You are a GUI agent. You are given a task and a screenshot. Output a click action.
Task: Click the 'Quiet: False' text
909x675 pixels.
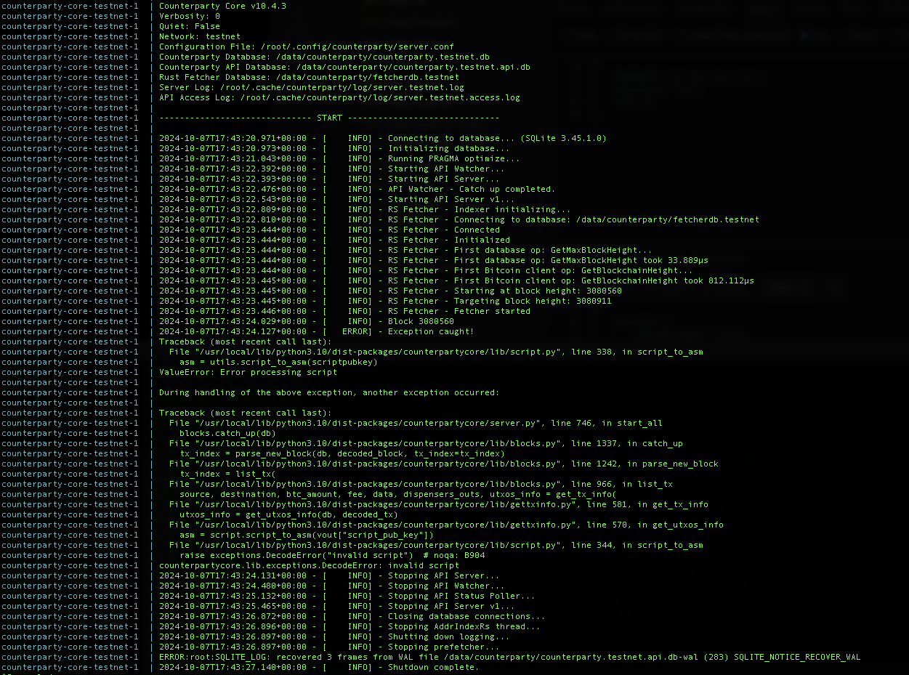[190, 26]
